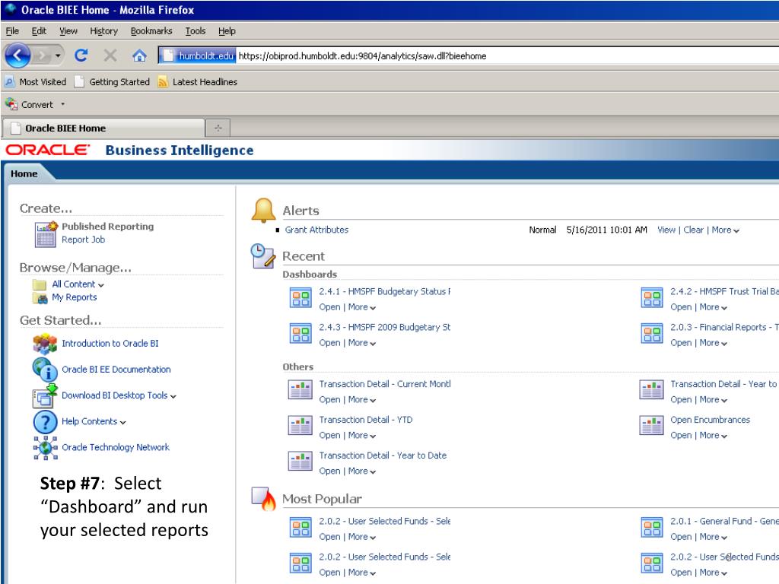Open the Tools menu
Image resolution: width=779 pixels, height=584 pixels.
(x=196, y=30)
